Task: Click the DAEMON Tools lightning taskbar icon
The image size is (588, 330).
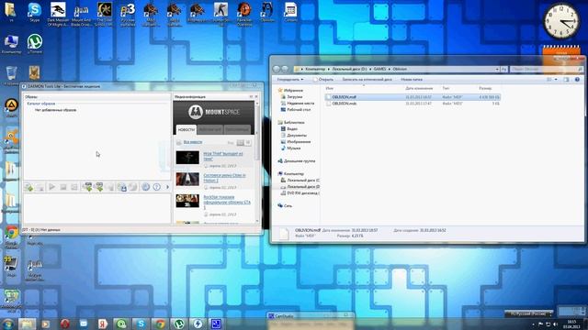Action: click(x=198, y=324)
